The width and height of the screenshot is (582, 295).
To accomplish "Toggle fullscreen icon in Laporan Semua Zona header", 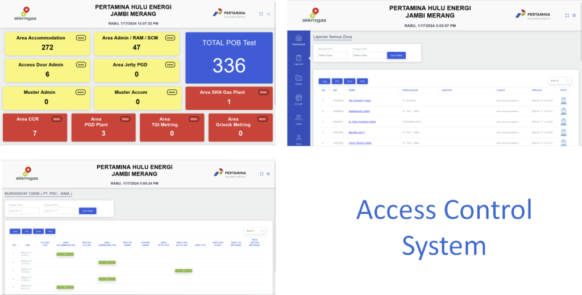I will point(567,15).
